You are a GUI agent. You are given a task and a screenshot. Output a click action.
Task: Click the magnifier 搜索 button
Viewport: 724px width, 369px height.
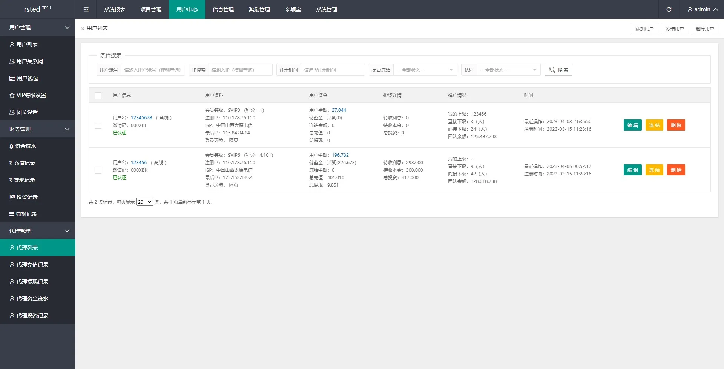tap(558, 70)
